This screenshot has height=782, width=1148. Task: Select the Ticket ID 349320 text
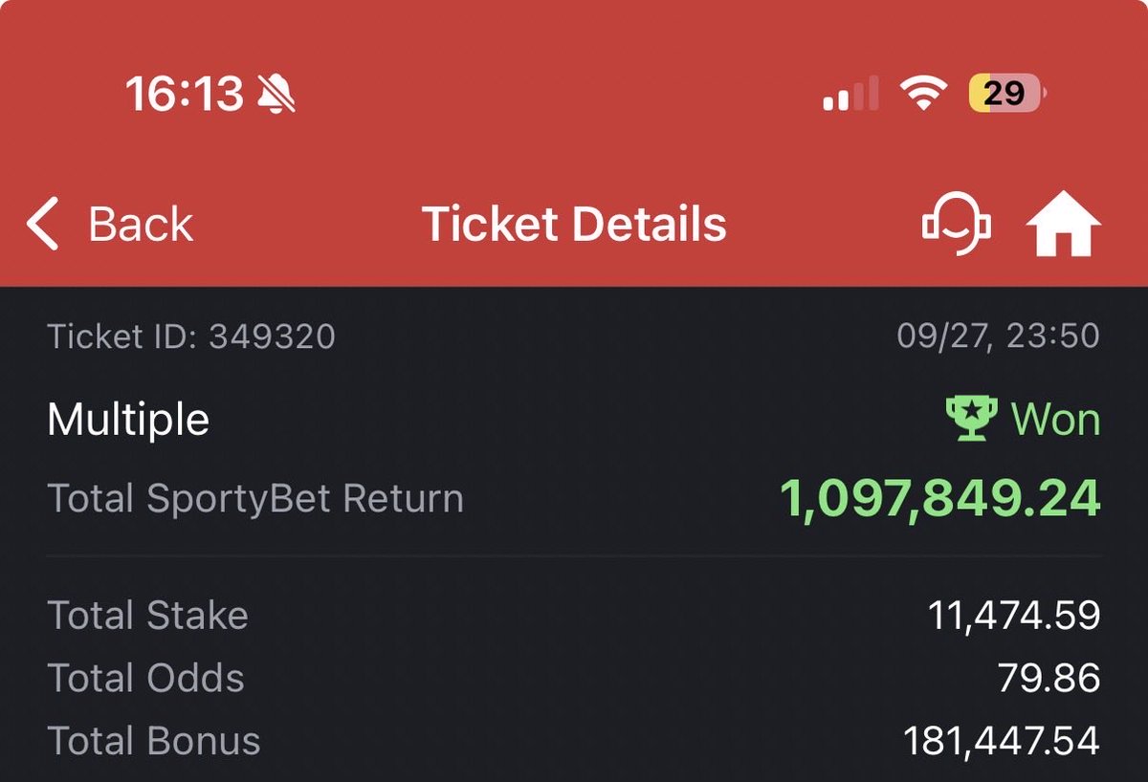191,337
